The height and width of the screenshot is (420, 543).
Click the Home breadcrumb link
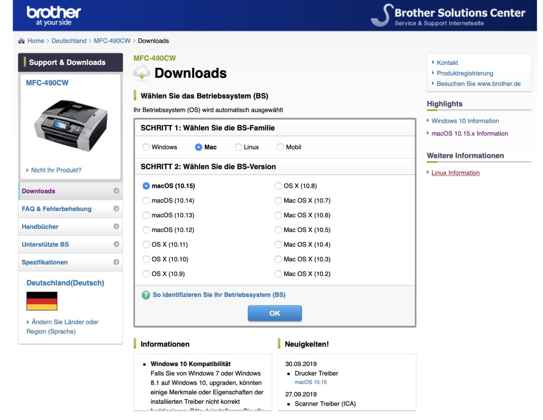(36, 41)
